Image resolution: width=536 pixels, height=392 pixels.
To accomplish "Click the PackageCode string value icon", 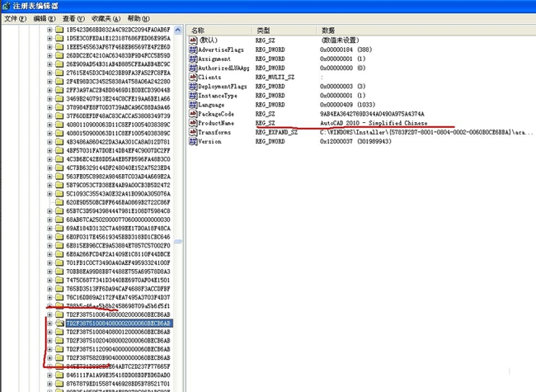I will click(x=193, y=114).
